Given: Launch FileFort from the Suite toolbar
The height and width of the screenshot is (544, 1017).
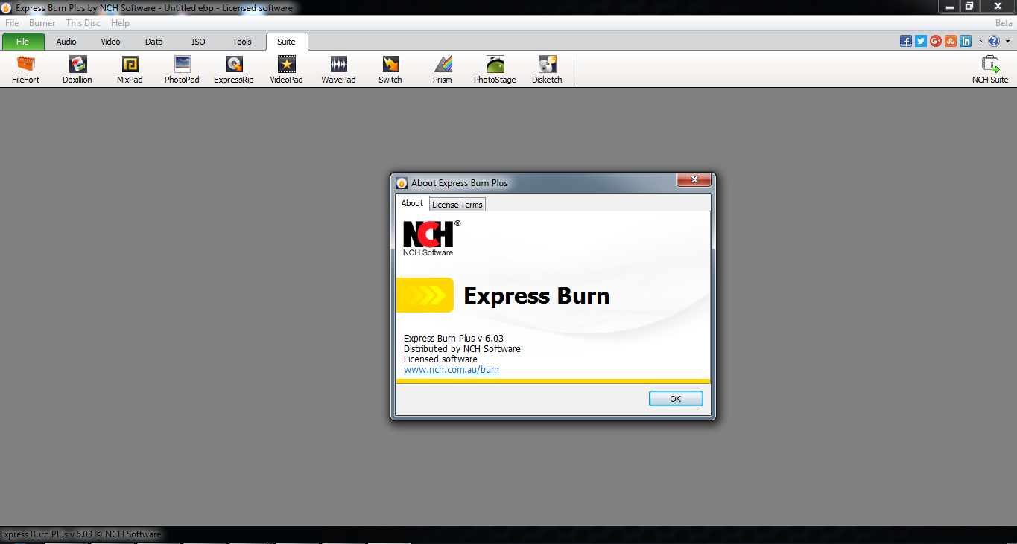Looking at the screenshot, I should coord(25,69).
